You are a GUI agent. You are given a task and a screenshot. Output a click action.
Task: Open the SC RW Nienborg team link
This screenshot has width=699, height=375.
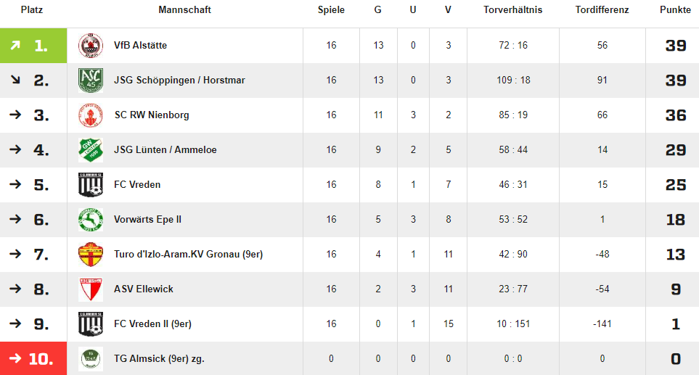(x=152, y=115)
